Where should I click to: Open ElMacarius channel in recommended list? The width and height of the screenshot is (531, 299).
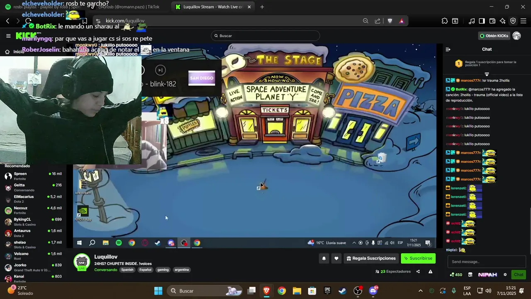pos(33,199)
